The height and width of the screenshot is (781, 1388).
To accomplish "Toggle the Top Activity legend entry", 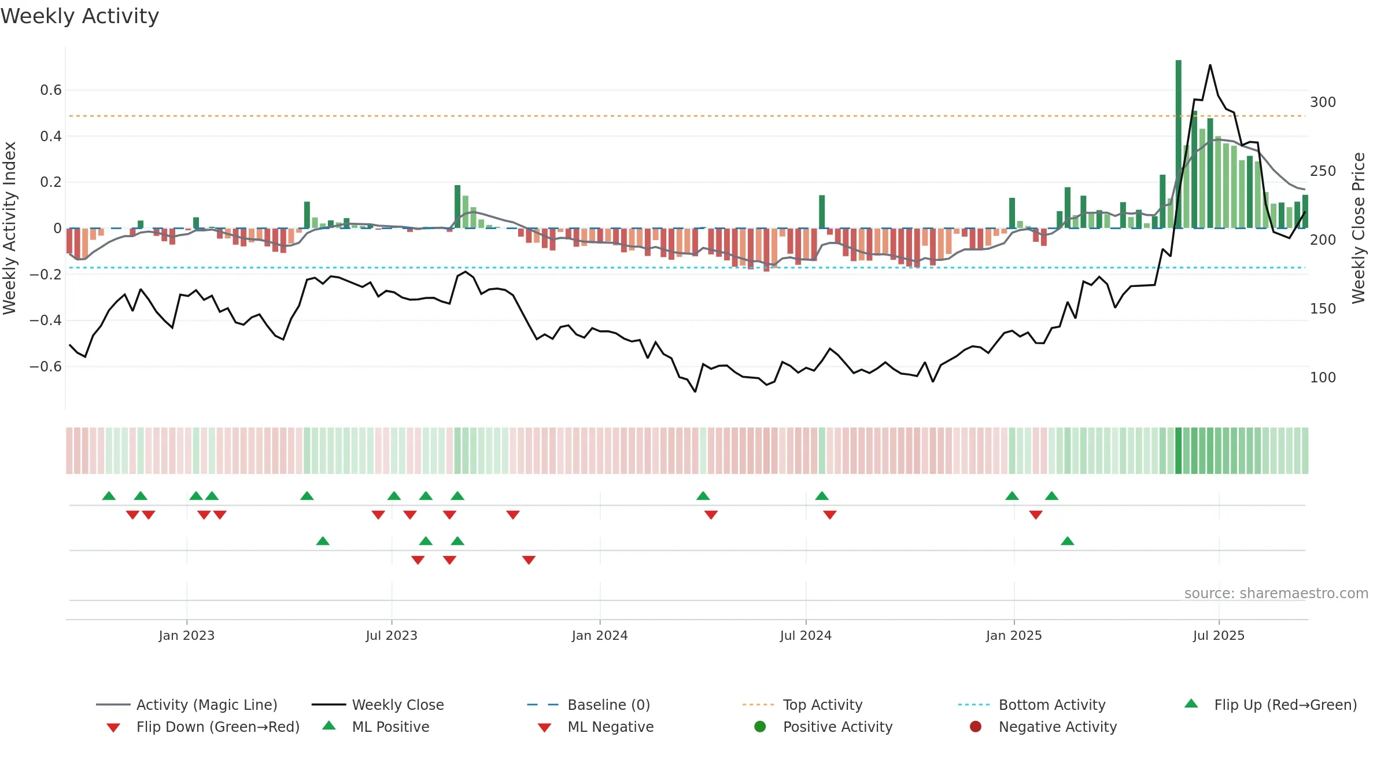I will [x=803, y=705].
